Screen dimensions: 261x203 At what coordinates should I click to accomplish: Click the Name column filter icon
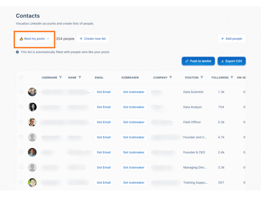coord(80,77)
